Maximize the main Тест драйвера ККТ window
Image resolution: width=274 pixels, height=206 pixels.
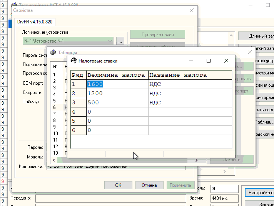click(x=268, y=5)
